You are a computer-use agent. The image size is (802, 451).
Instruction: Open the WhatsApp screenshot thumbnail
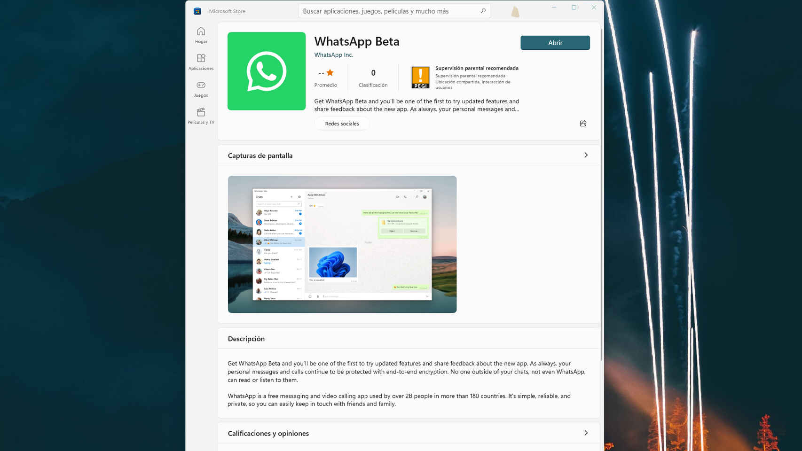pyautogui.click(x=342, y=244)
